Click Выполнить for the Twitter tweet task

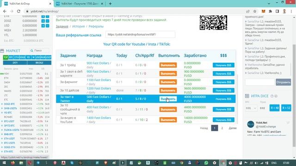pyautogui.click(x=168, y=99)
